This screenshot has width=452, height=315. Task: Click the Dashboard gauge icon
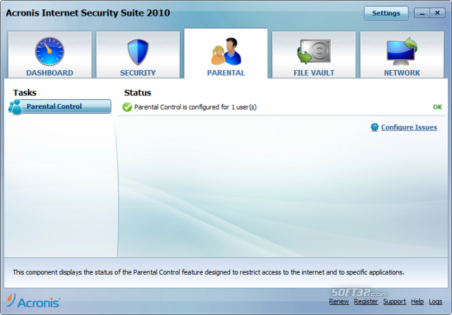tap(50, 51)
